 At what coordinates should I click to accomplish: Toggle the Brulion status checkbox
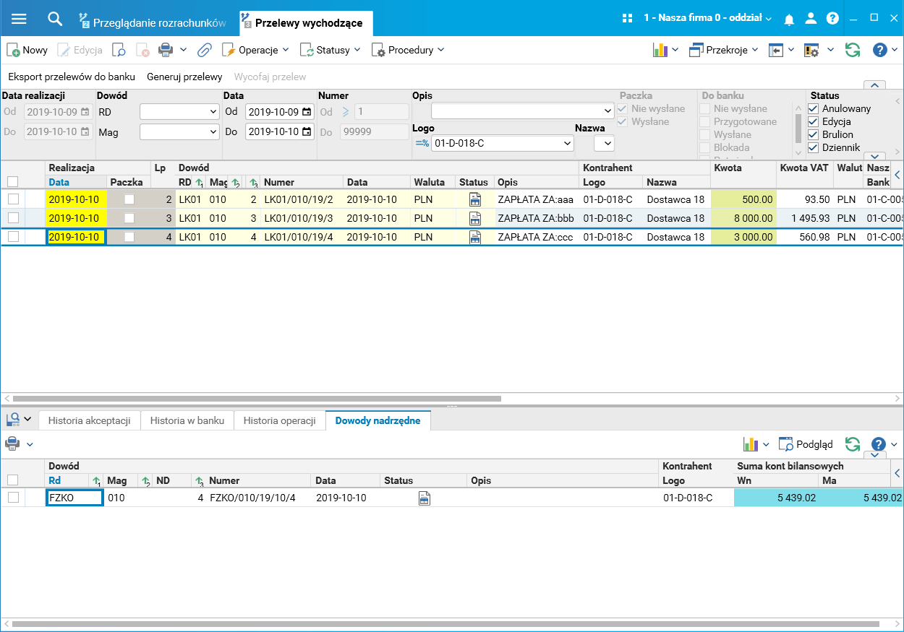[x=813, y=134]
